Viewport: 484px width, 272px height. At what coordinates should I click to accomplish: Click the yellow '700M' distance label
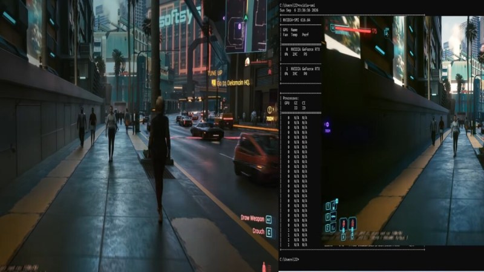tap(270, 118)
